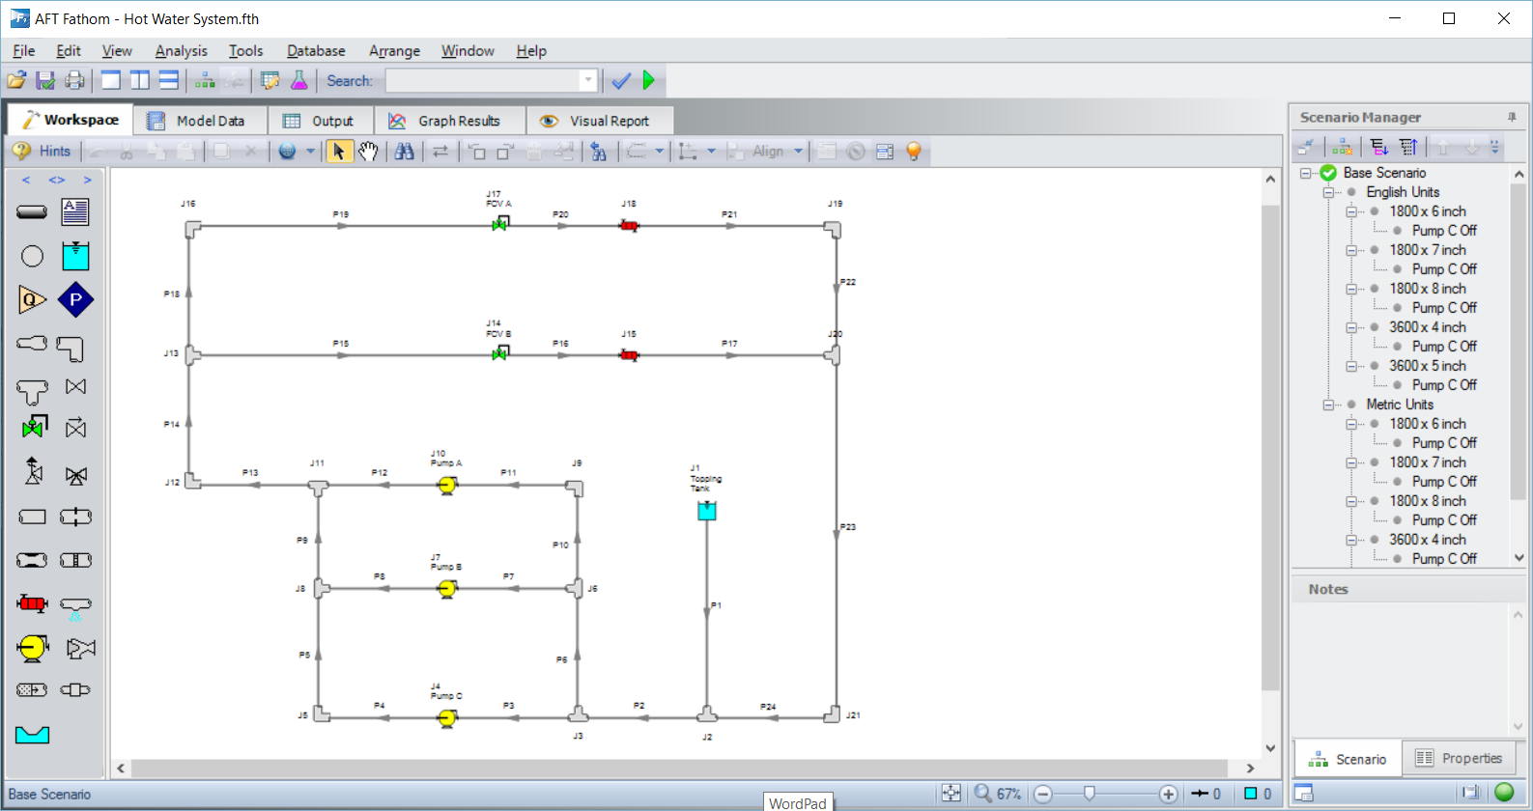Screen dimensions: 1533x811
Task: Click the binoculars find icon
Action: (x=404, y=151)
